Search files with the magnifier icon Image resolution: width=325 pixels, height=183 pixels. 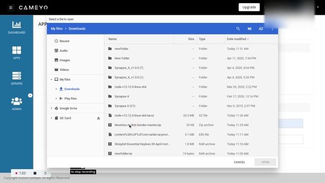238,28
